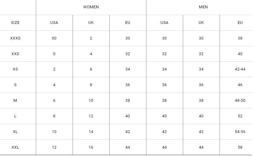Select the women's USA 00 cell

pyautogui.click(x=54, y=38)
